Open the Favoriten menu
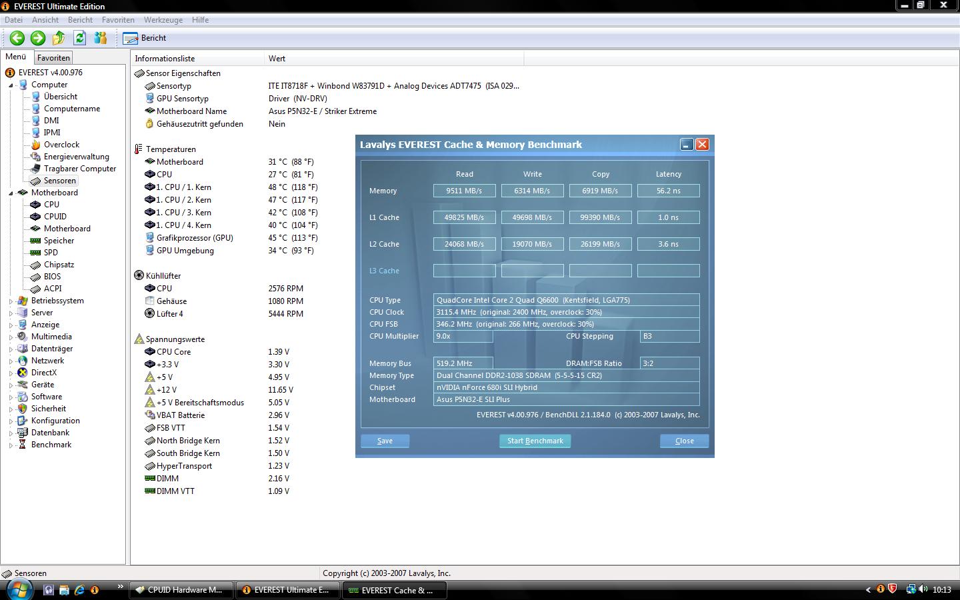 click(118, 20)
